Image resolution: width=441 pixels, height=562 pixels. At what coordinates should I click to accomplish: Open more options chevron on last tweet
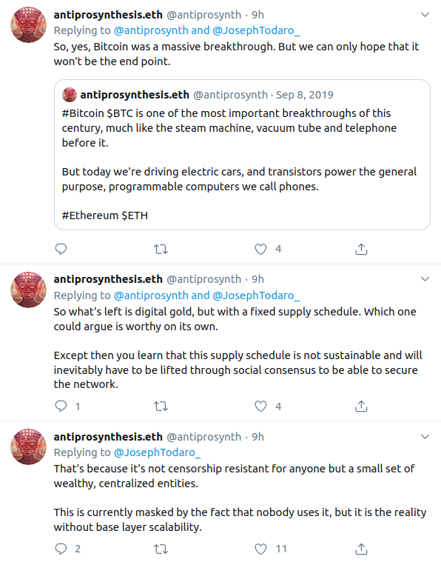coord(425,437)
